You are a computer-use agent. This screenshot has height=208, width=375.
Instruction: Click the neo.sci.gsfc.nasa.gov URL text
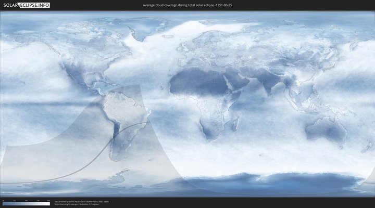pos(66,204)
